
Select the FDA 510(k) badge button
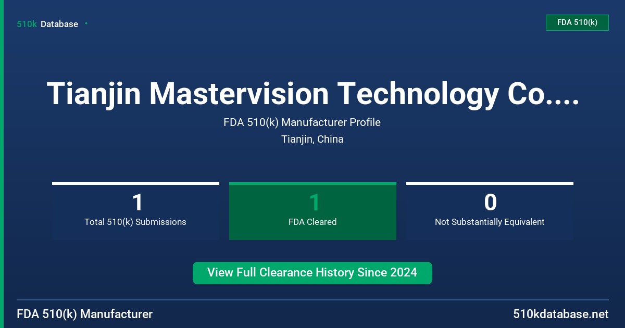(x=577, y=22)
